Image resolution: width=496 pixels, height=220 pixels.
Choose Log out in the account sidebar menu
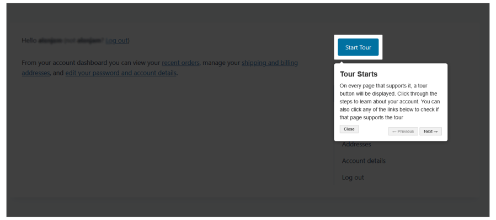[353, 178]
